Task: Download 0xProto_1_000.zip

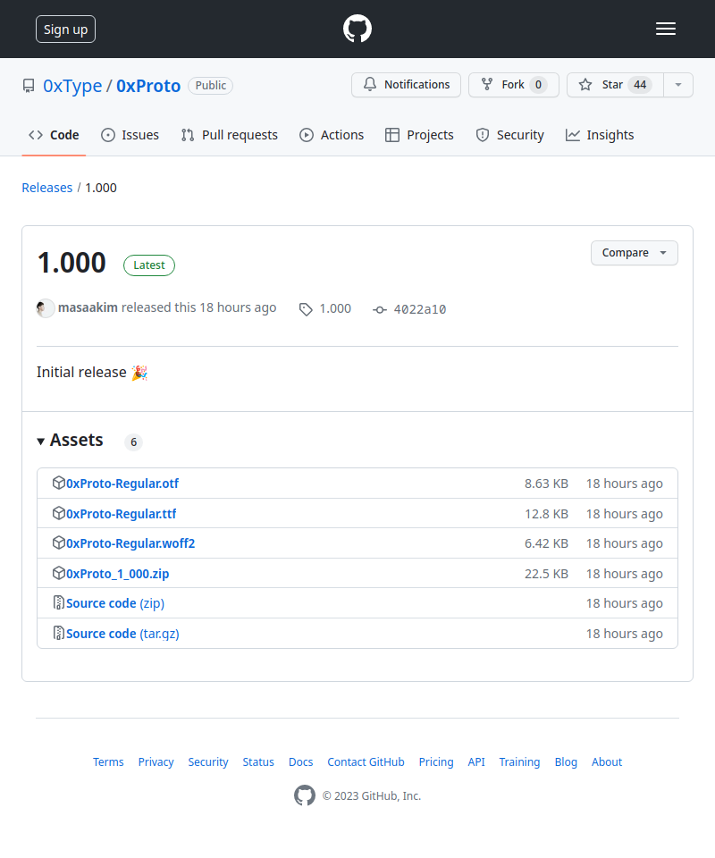Action: pyautogui.click(x=117, y=574)
